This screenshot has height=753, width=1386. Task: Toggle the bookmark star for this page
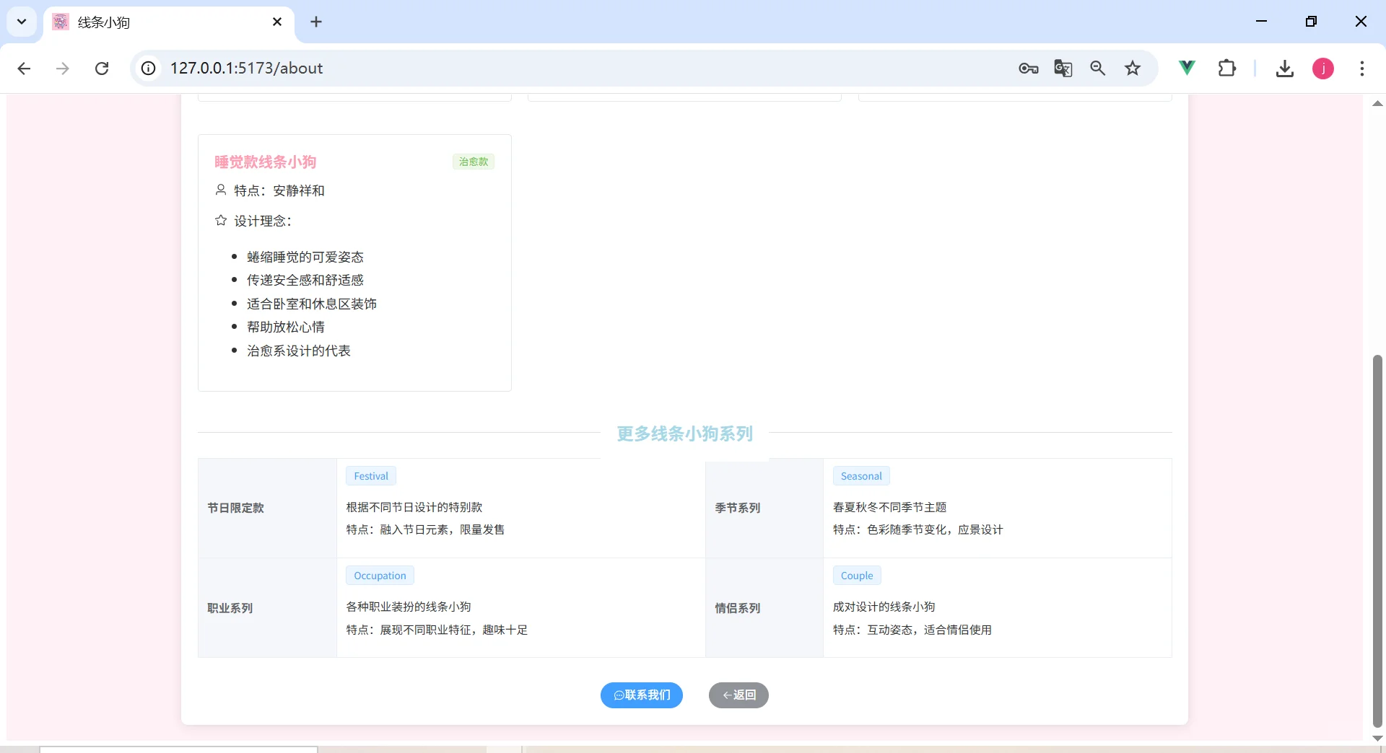tap(1132, 69)
